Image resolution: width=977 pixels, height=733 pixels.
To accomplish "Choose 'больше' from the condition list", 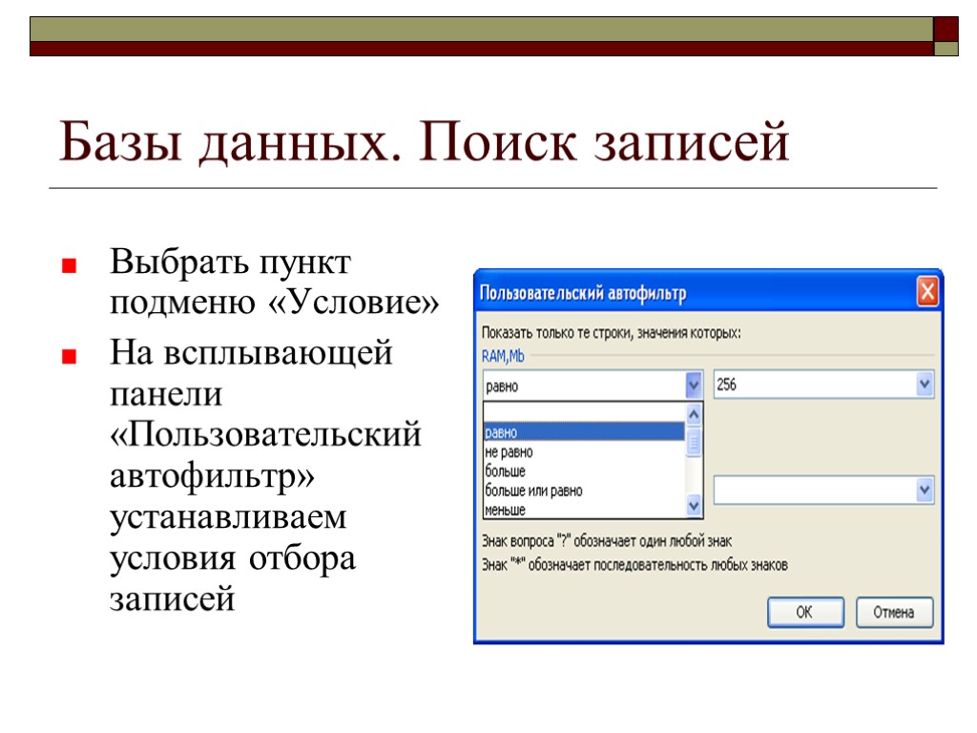I will click(584, 471).
